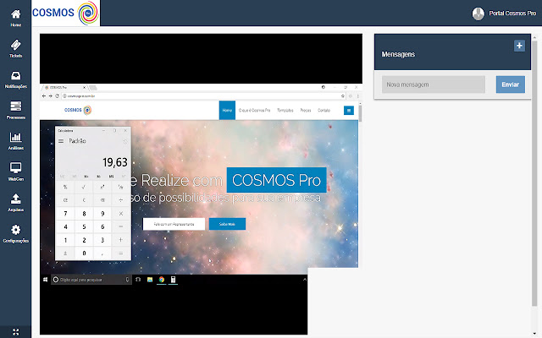Click the Portal Cosmos Pro user avatar
542x338 pixels.
coord(478,14)
